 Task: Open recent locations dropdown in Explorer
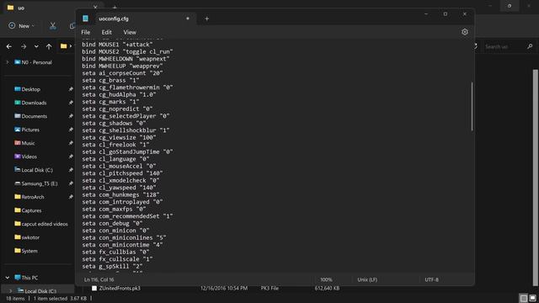click(x=36, y=46)
